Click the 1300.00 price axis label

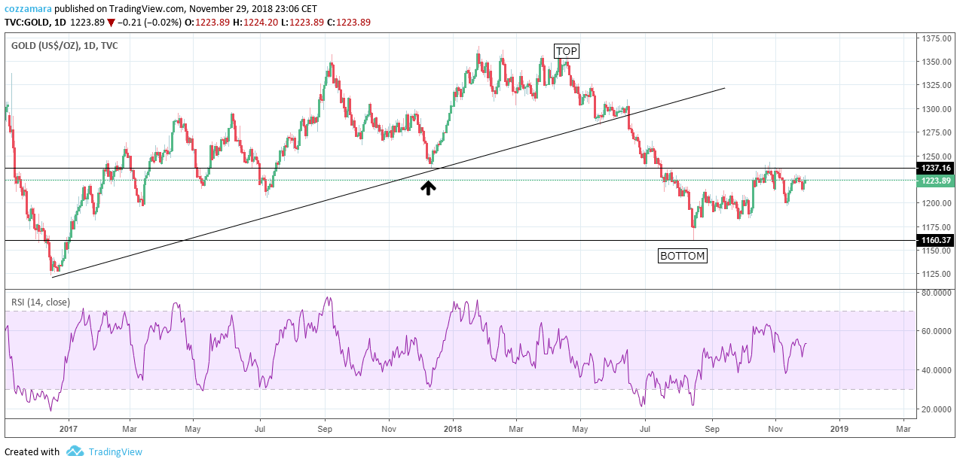click(x=935, y=109)
